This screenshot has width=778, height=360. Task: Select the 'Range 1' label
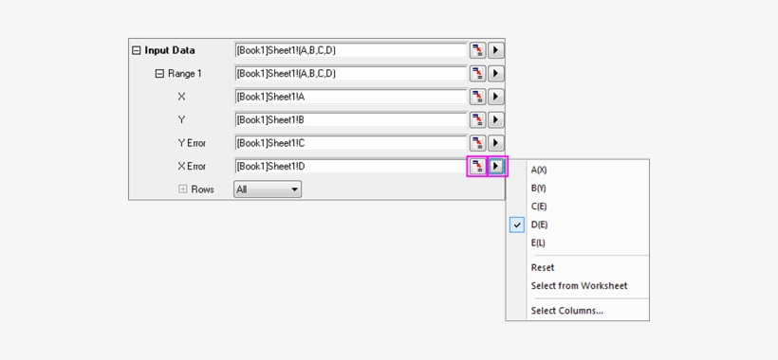point(185,74)
